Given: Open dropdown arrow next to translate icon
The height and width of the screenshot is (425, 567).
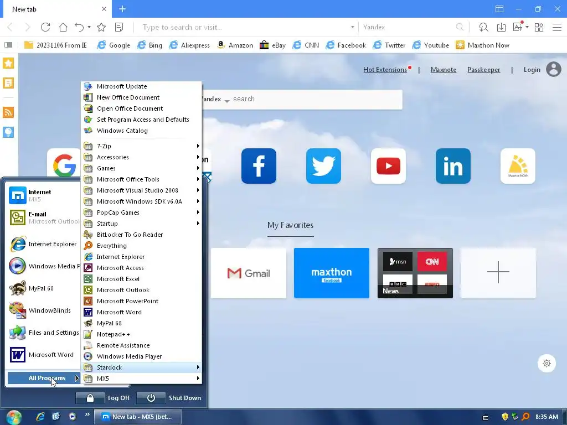Looking at the screenshot, I should tap(527, 27).
